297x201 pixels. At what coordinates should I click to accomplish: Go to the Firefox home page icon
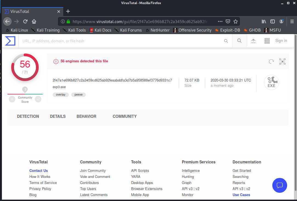point(34,21)
